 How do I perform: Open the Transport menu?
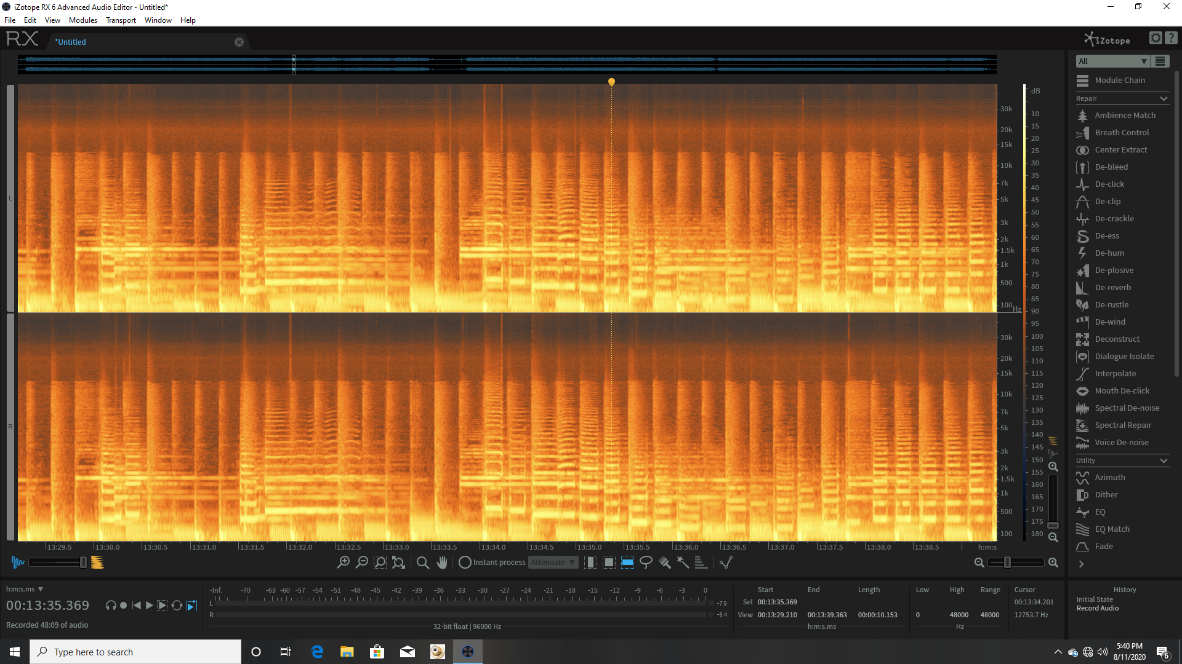[x=121, y=20]
